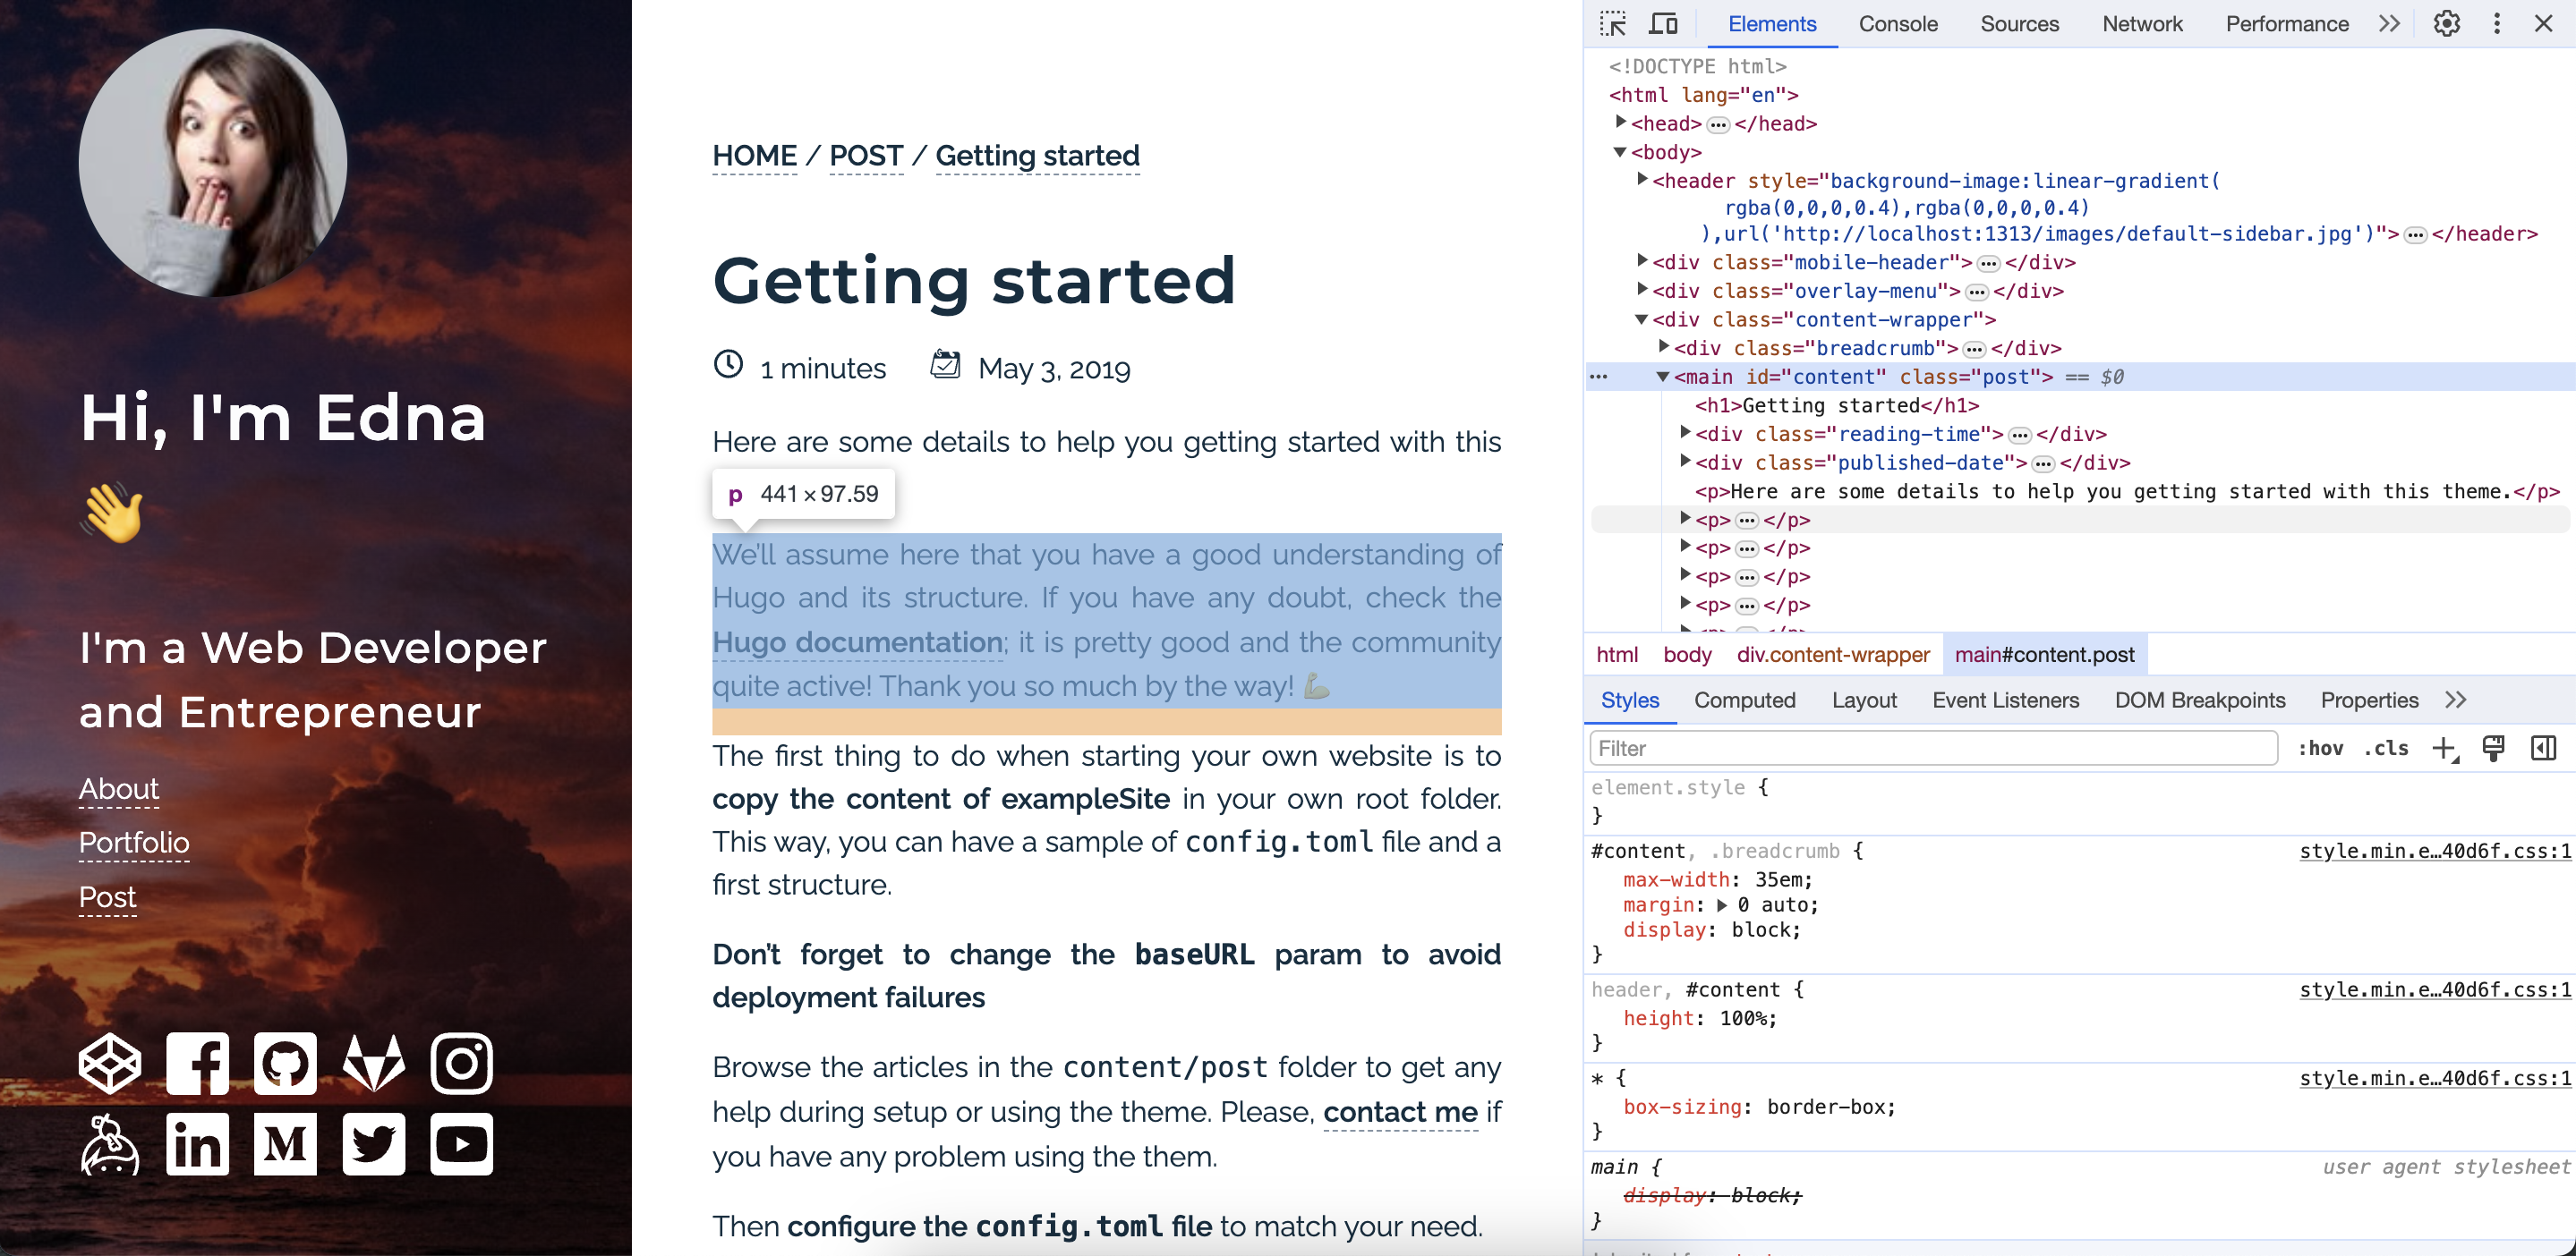Open the YouTube social icon
Screen dimensions: 2576x1256
click(x=462, y=1144)
